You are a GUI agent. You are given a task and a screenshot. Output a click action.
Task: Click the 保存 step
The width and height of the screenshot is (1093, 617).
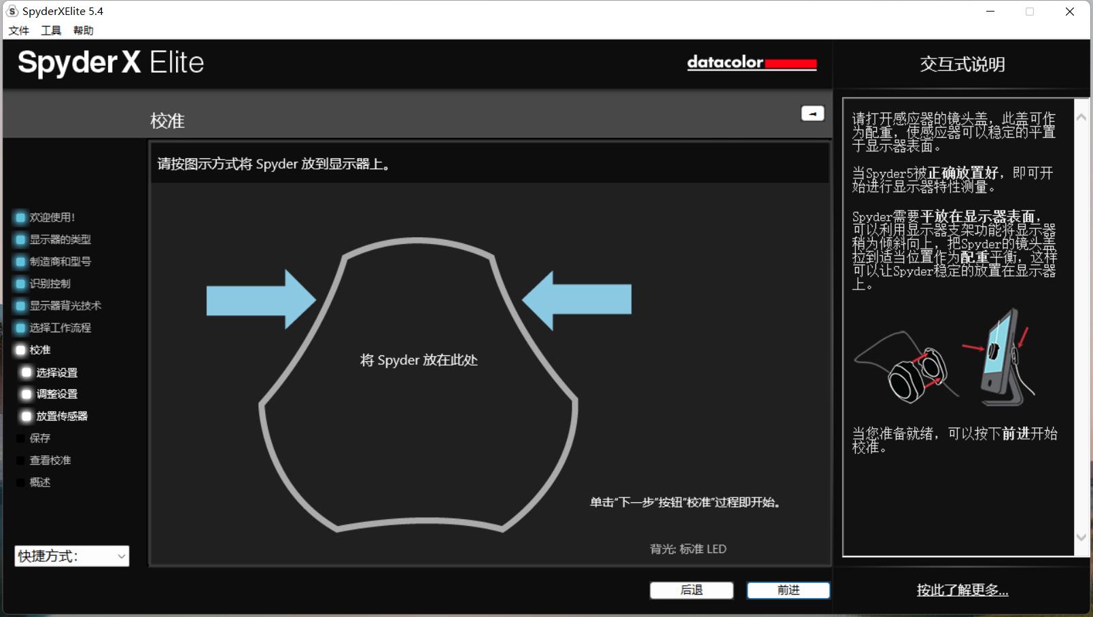coord(40,438)
